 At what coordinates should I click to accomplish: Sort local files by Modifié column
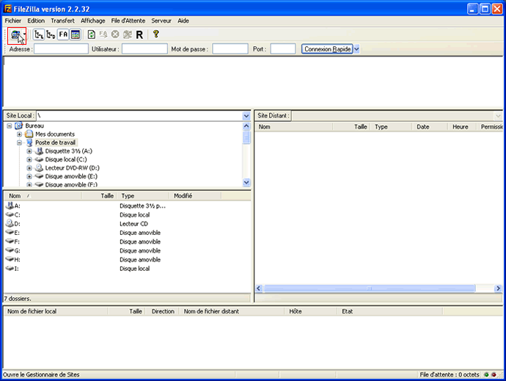click(x=195, y=196)
